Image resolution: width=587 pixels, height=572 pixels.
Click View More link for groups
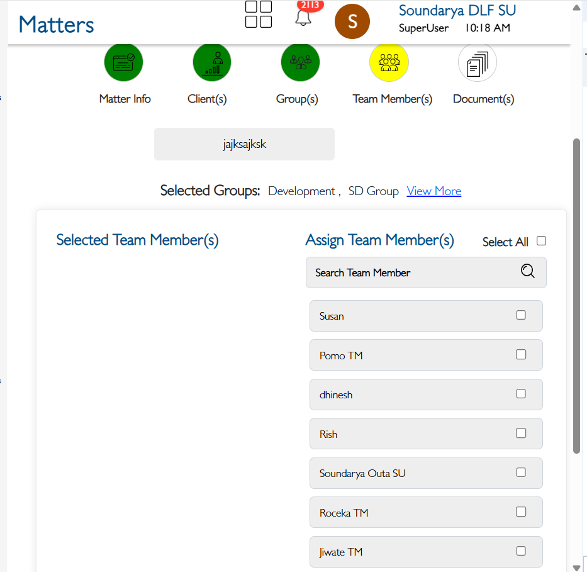(x=433, y=191)
